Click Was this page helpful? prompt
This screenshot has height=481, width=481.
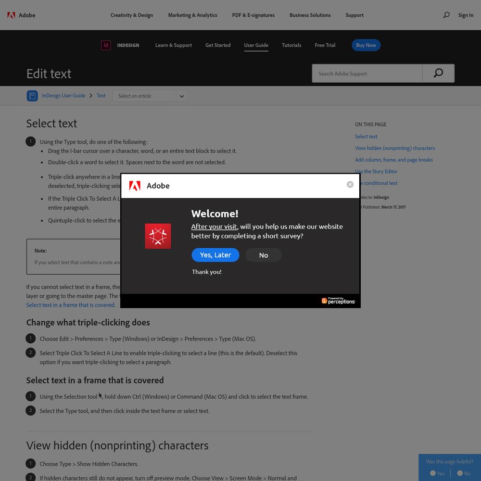pos(449,461)
